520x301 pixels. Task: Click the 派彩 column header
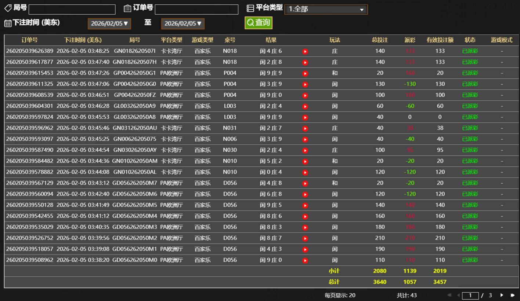click(410, 40)
